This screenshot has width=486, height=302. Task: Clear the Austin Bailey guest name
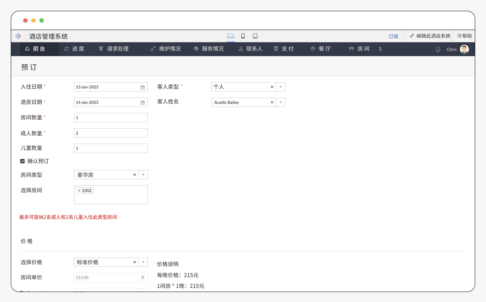click(x=272, y=102)
